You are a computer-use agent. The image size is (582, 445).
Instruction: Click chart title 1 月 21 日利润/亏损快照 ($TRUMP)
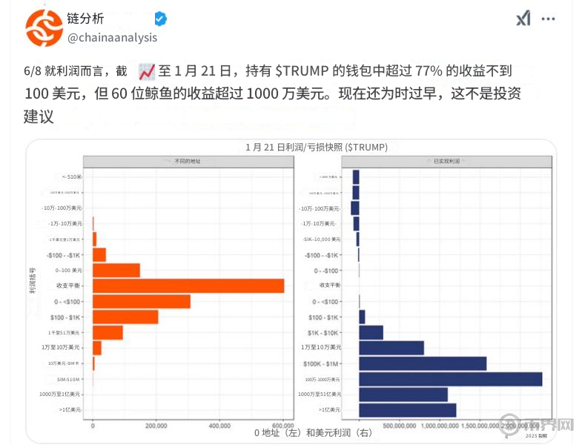317,147
